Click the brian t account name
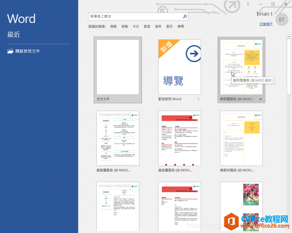The width and height of the screenshot is (292, 233). tap(264, 14)
